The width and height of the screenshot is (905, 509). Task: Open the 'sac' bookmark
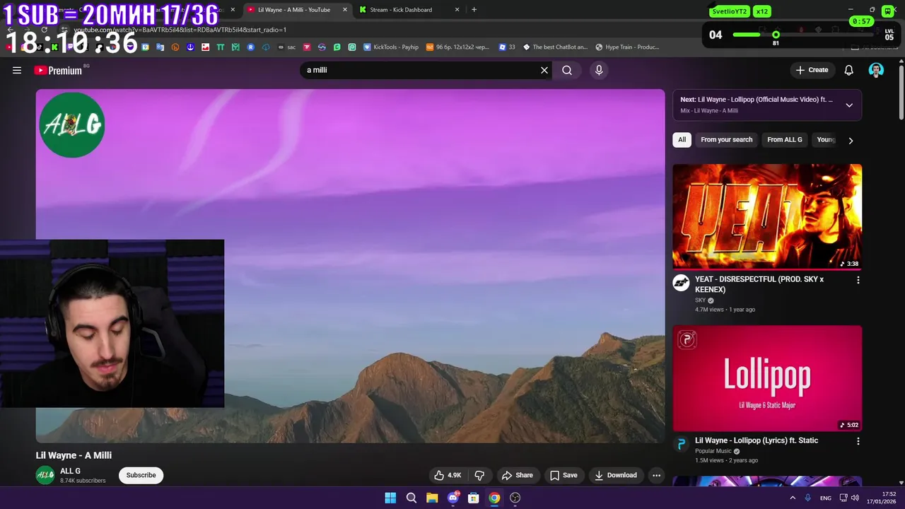point(286,47)
